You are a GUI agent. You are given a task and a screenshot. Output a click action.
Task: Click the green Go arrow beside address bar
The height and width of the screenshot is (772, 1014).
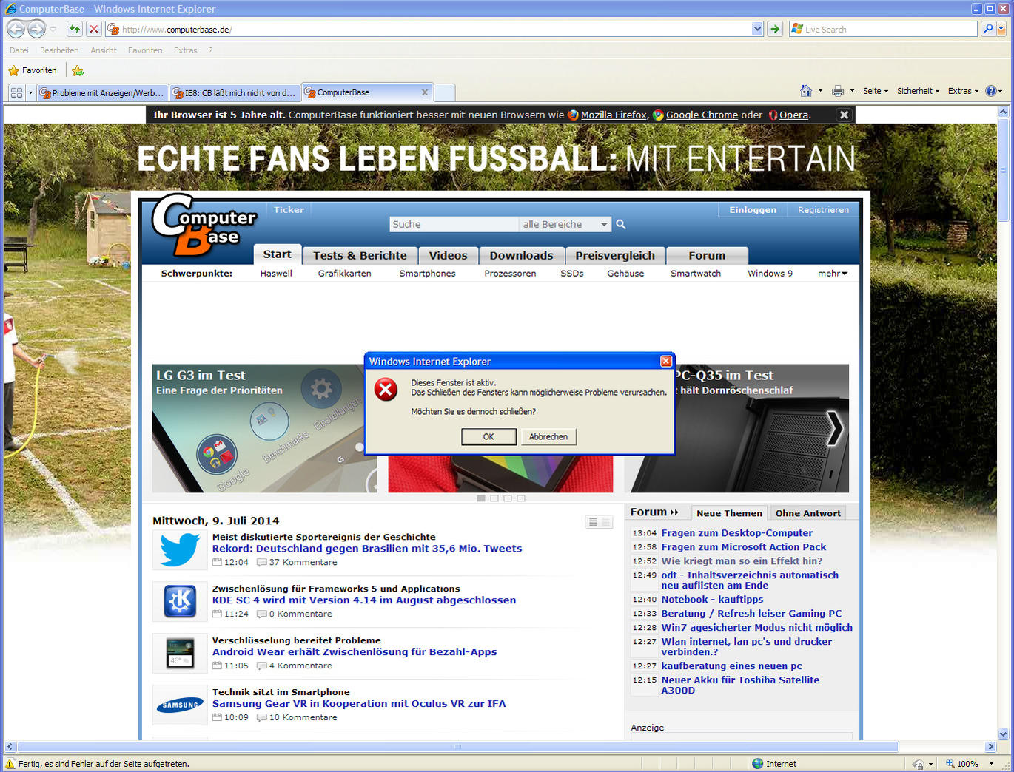[775, 29]
